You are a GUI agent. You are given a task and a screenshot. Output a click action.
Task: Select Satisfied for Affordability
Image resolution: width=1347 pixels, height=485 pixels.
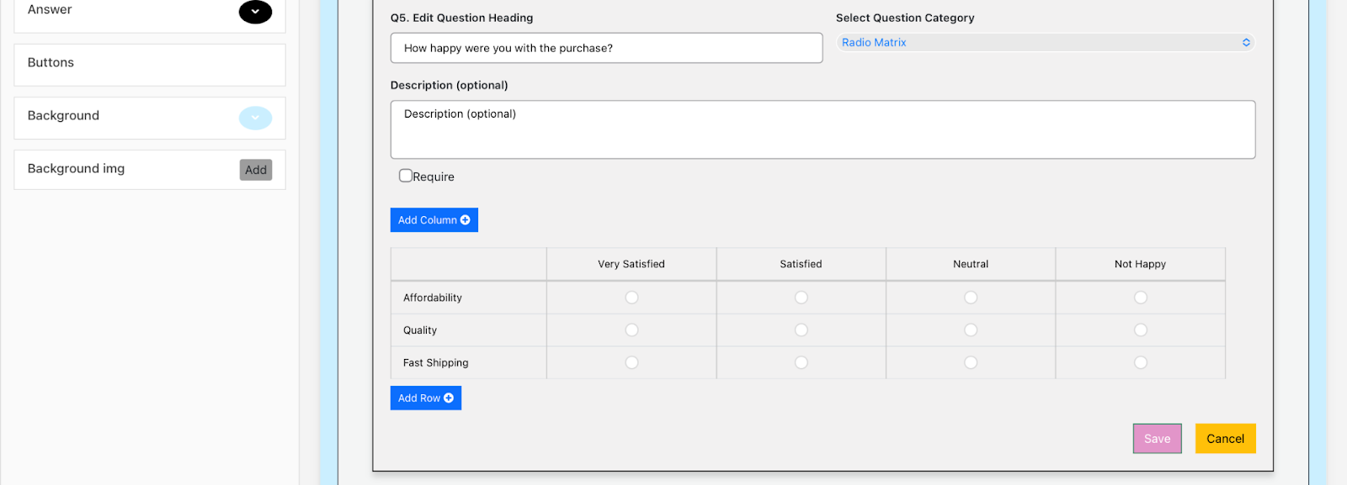801,298
